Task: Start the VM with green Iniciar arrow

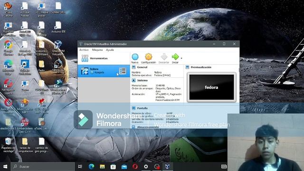Action: pyautogui.click(x=175, y=58)
